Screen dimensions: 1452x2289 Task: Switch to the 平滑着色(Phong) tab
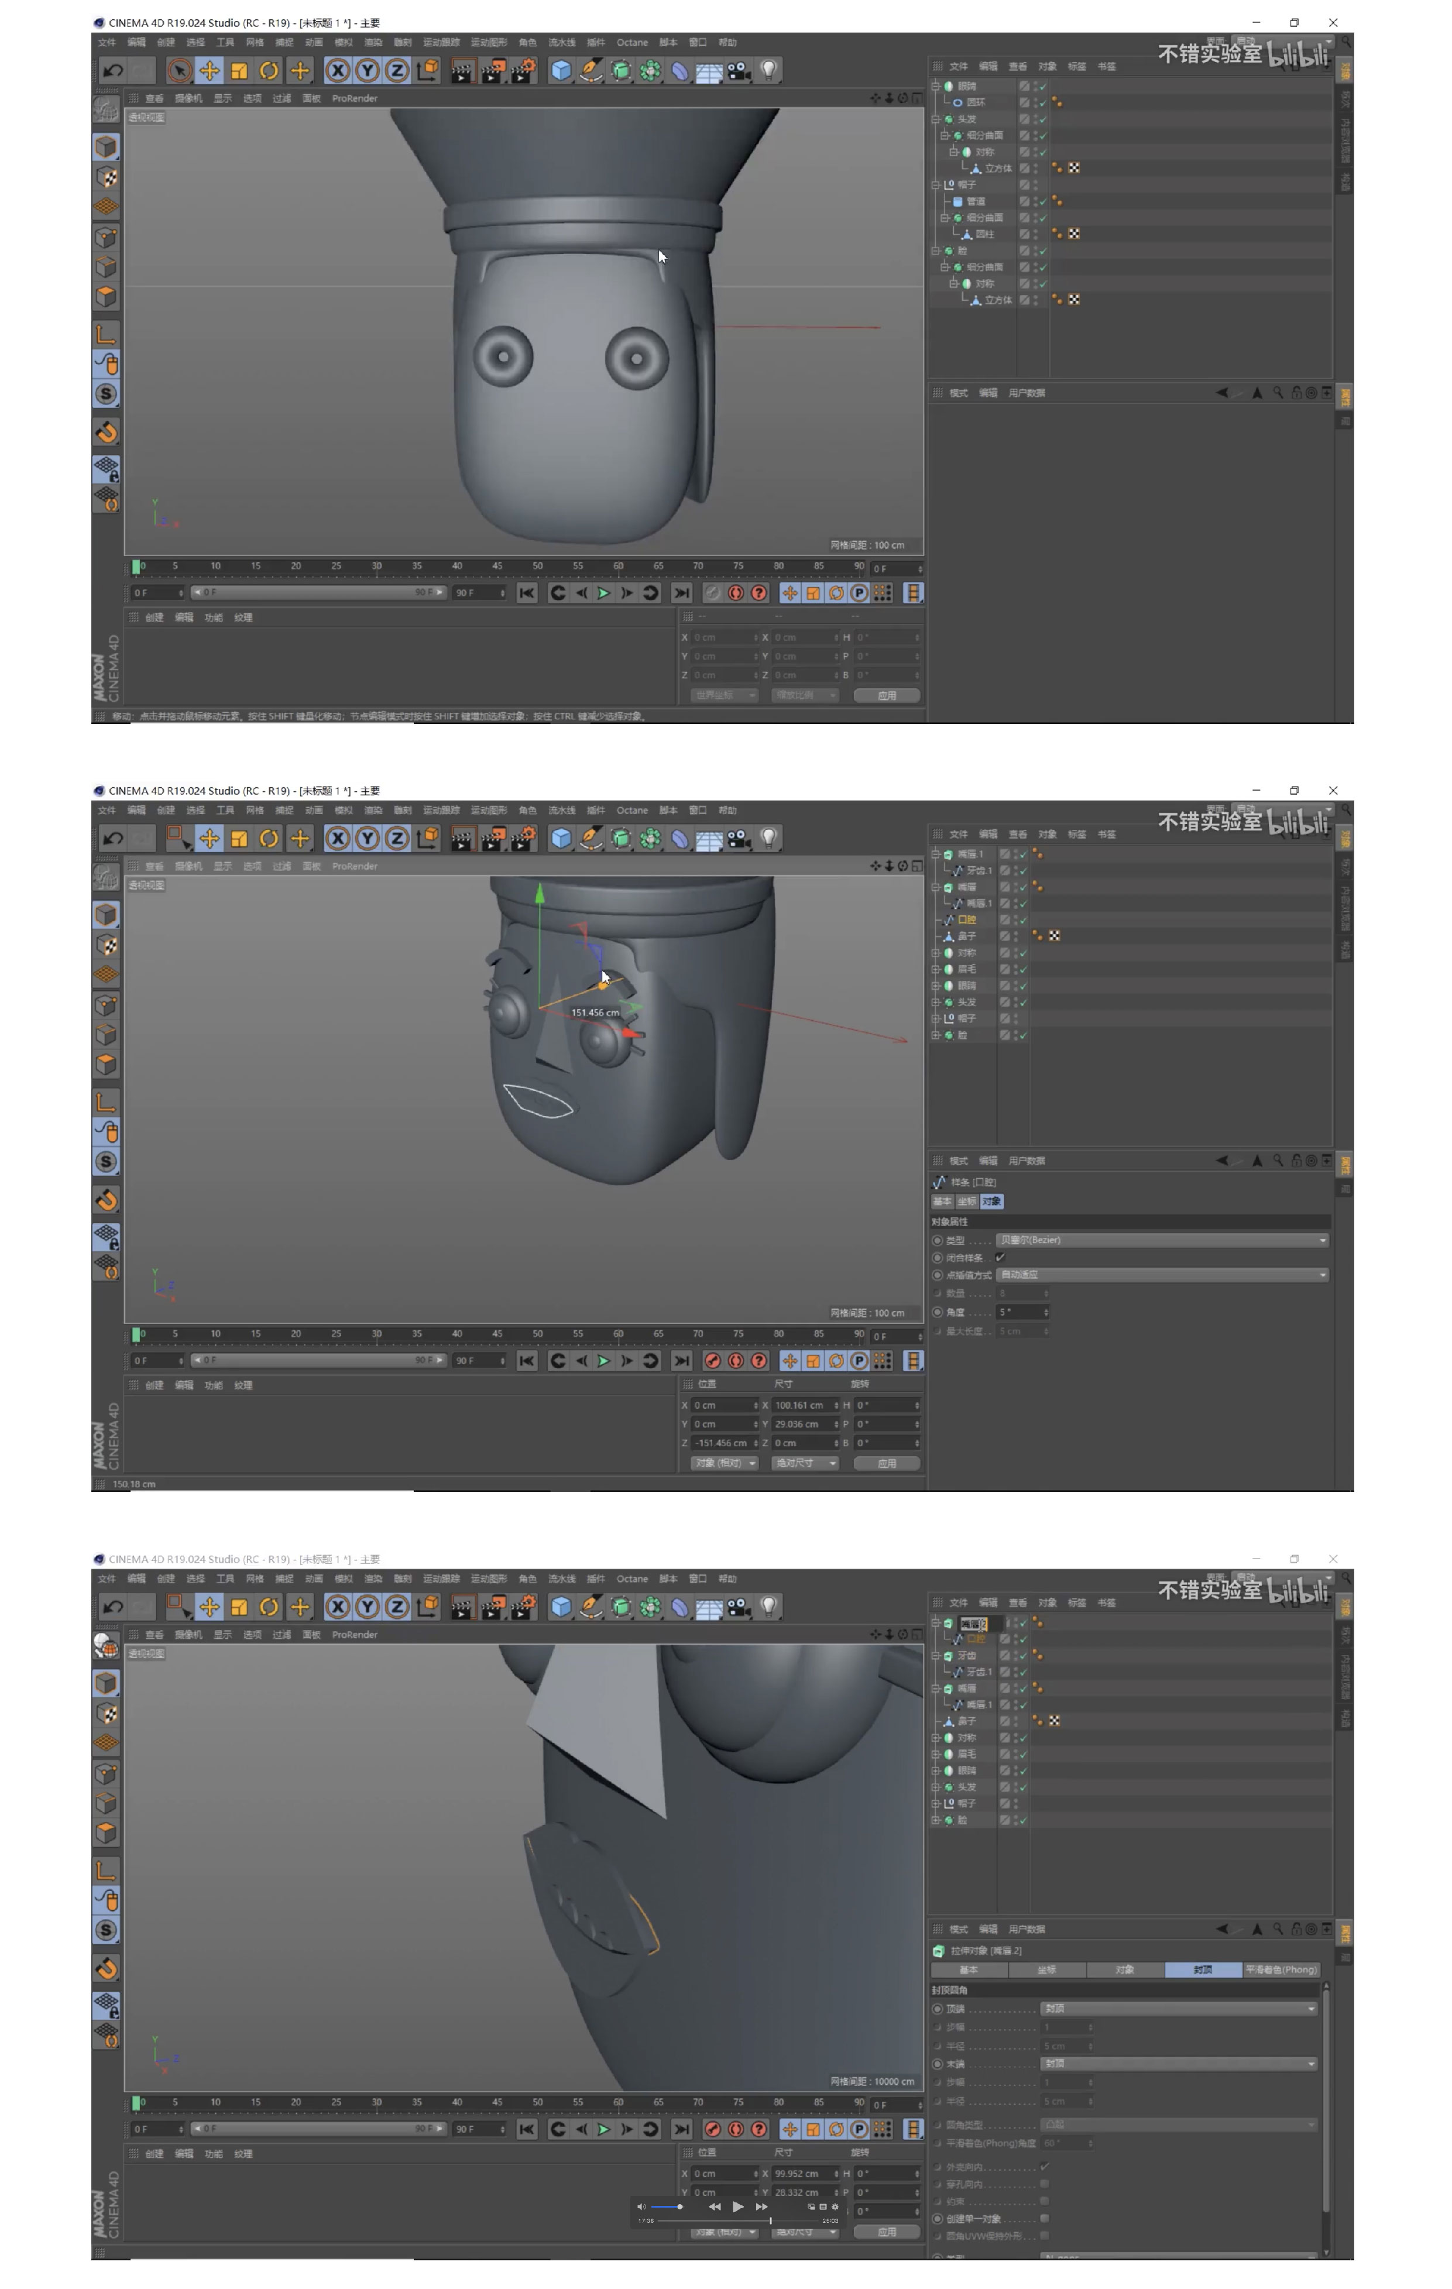(x=1280, y=1969)
